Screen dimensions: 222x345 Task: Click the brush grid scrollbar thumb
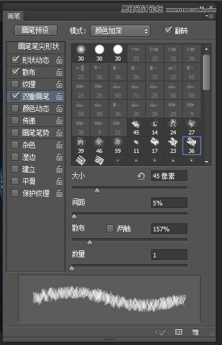[206, 72]
